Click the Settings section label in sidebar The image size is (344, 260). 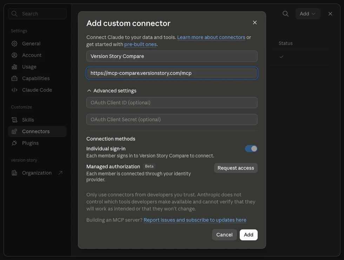[19, 31]
